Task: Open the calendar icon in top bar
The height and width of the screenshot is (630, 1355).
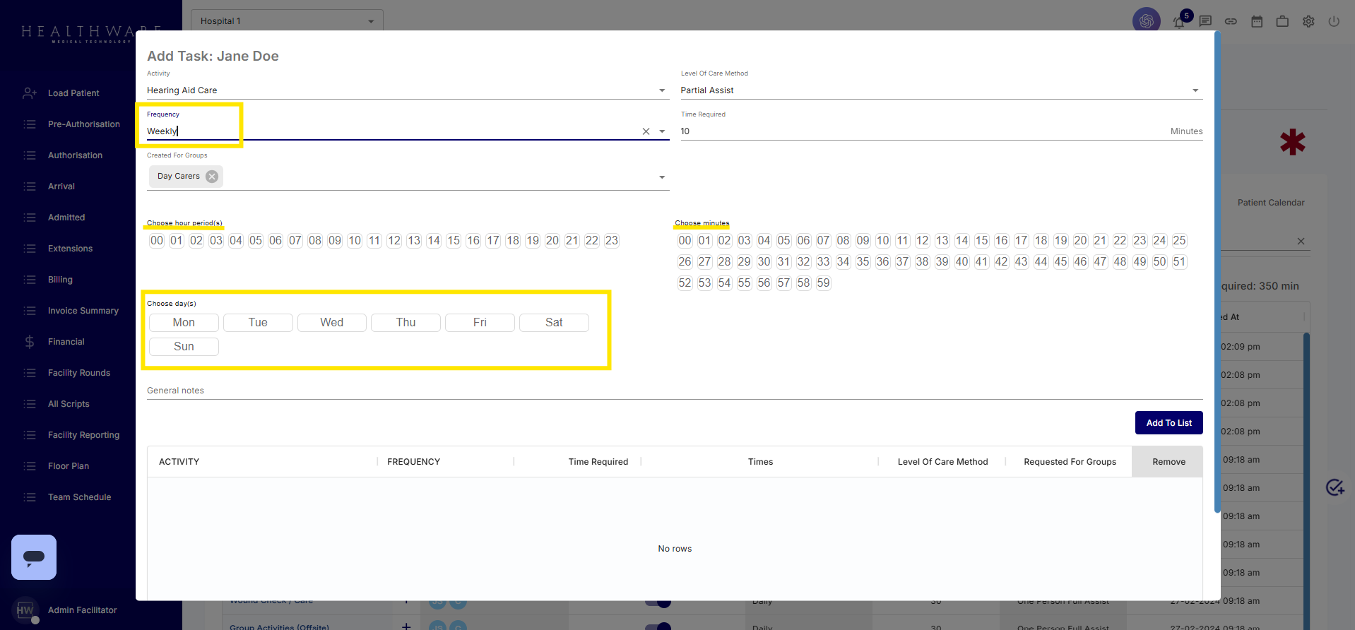Action: pos(1257,21)
